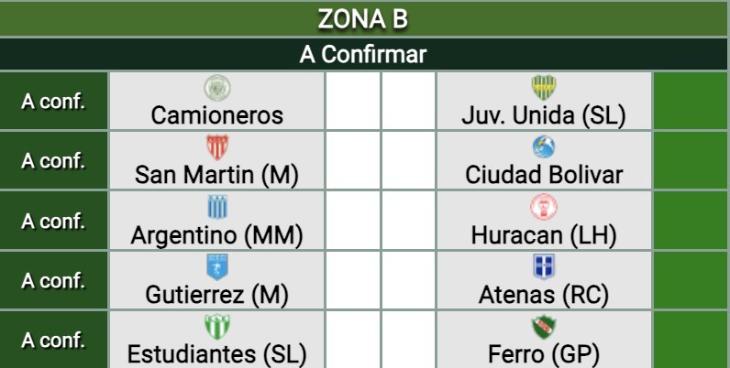
Task: Click the Estudiantes (SL) crest icon
Action: [x=217, y=327]
